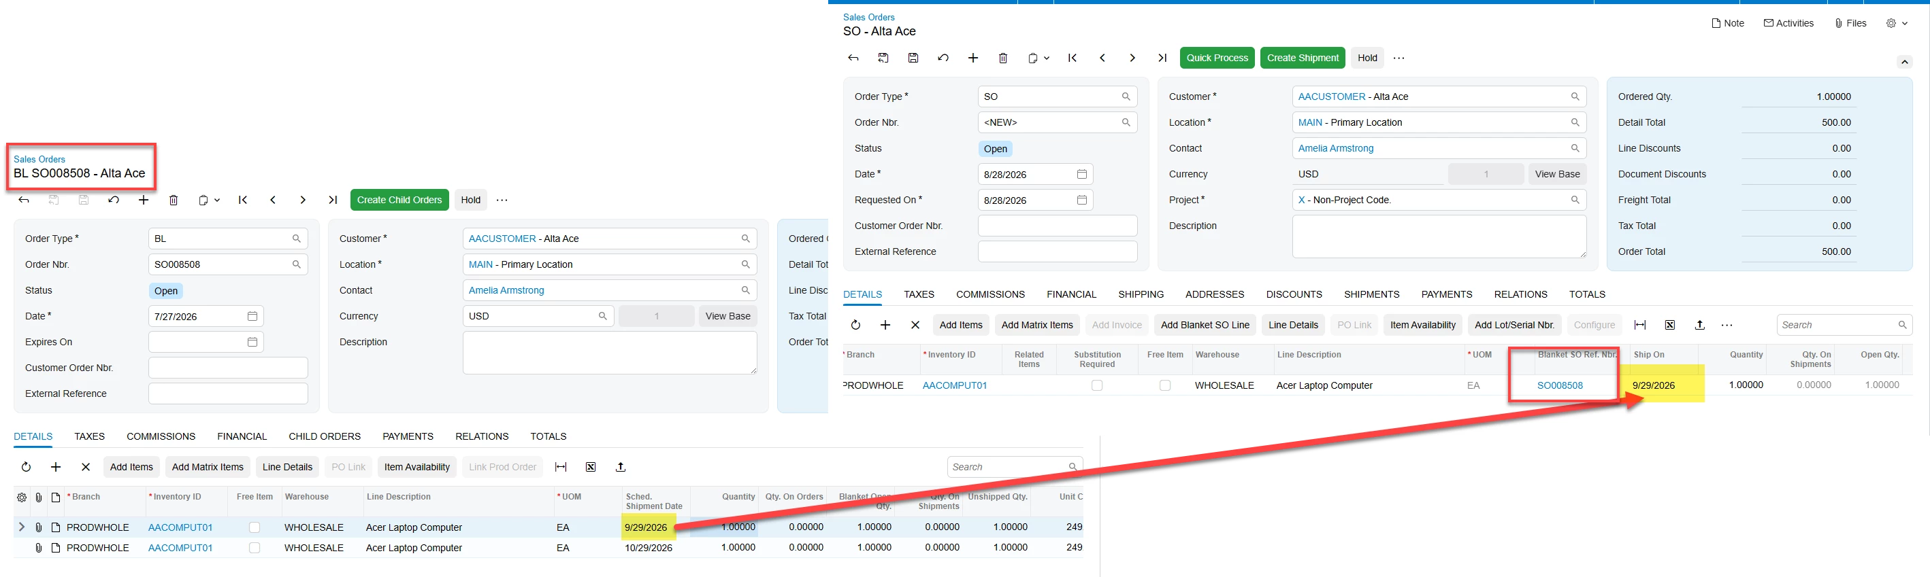
Task: Open calendar for SO order Date 8/28/2026
Action: coord(1082,175)
